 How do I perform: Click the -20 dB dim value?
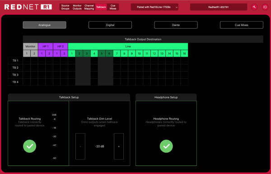(99, 147)
